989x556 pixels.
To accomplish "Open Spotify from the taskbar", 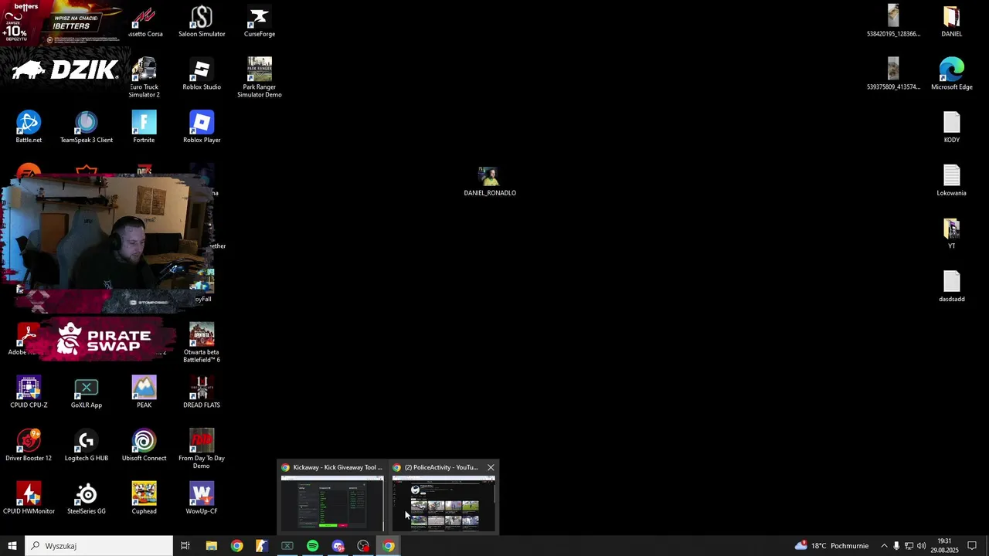I will [312, 546].
